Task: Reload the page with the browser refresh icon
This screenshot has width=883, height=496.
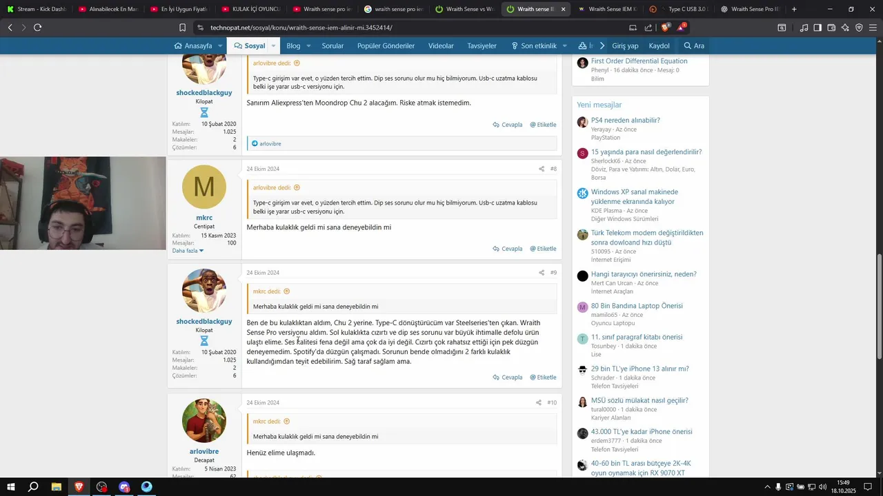Action: click(x=37, y=28)
